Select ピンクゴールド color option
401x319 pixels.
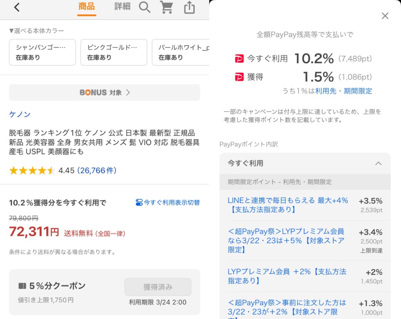click(x=114, y=52)
